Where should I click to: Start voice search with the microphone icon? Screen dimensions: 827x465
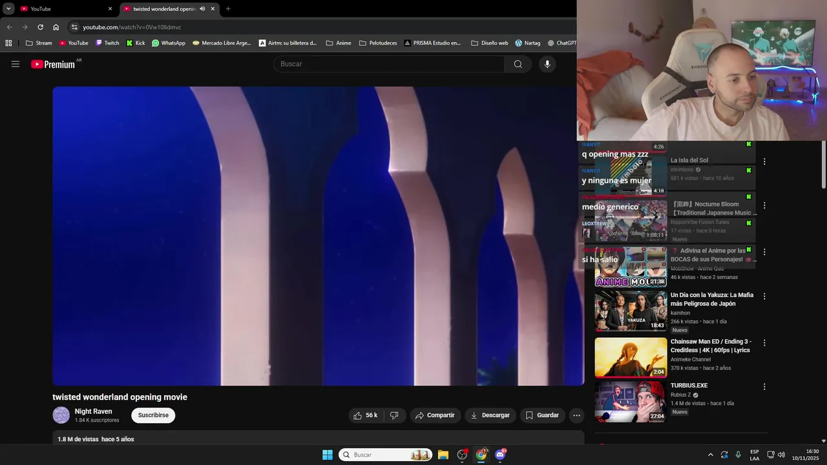[x=547, y=64]
